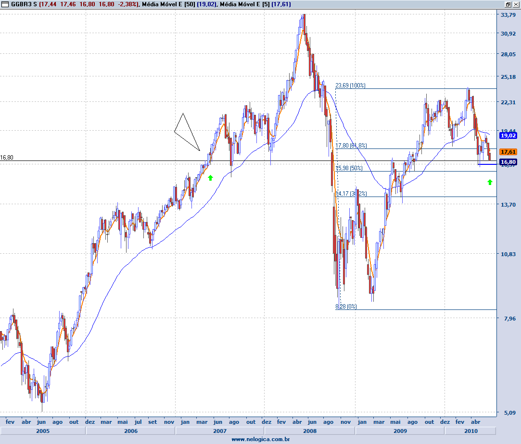Click the 2007 year bar
Image resolution: width=521 pixels, height=444 pixels.
pyautogui.click(x=220, y=431)
